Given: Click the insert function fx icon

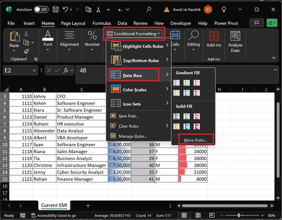Looking at the screenshot, I should tap(66, 70).
